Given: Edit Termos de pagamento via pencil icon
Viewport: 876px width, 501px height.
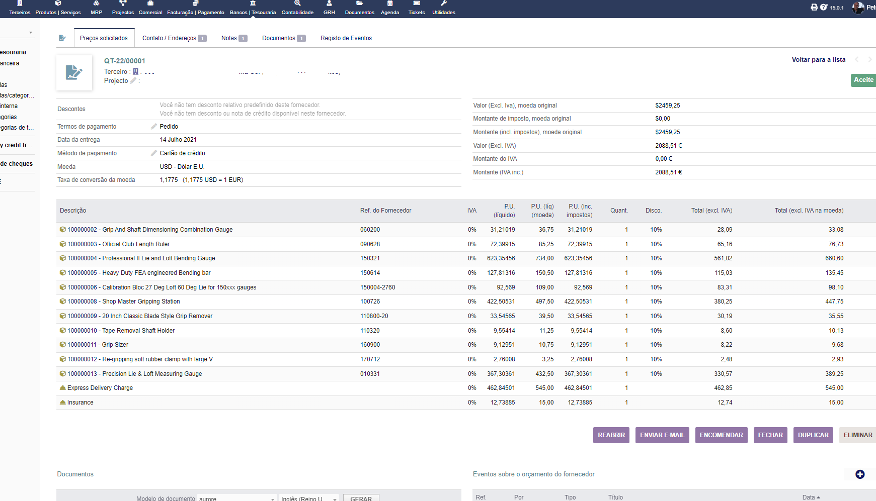Looking at the screenshot, I should pos(154,127).
